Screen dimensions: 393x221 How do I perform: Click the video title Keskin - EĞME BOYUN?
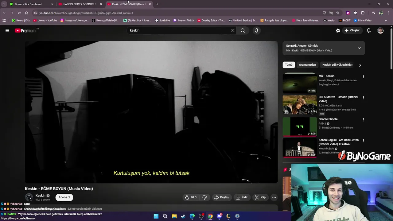pos(59,189)
